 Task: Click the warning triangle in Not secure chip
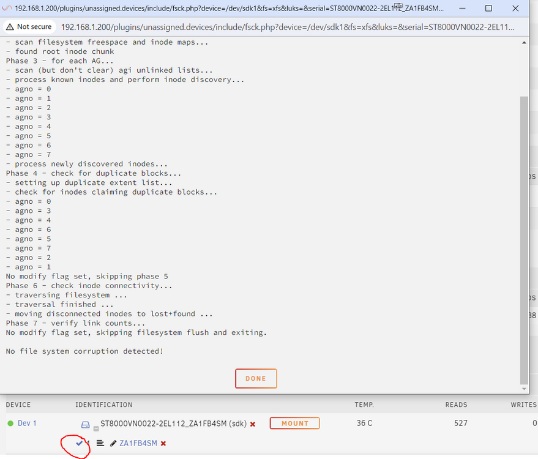point(10,27)
